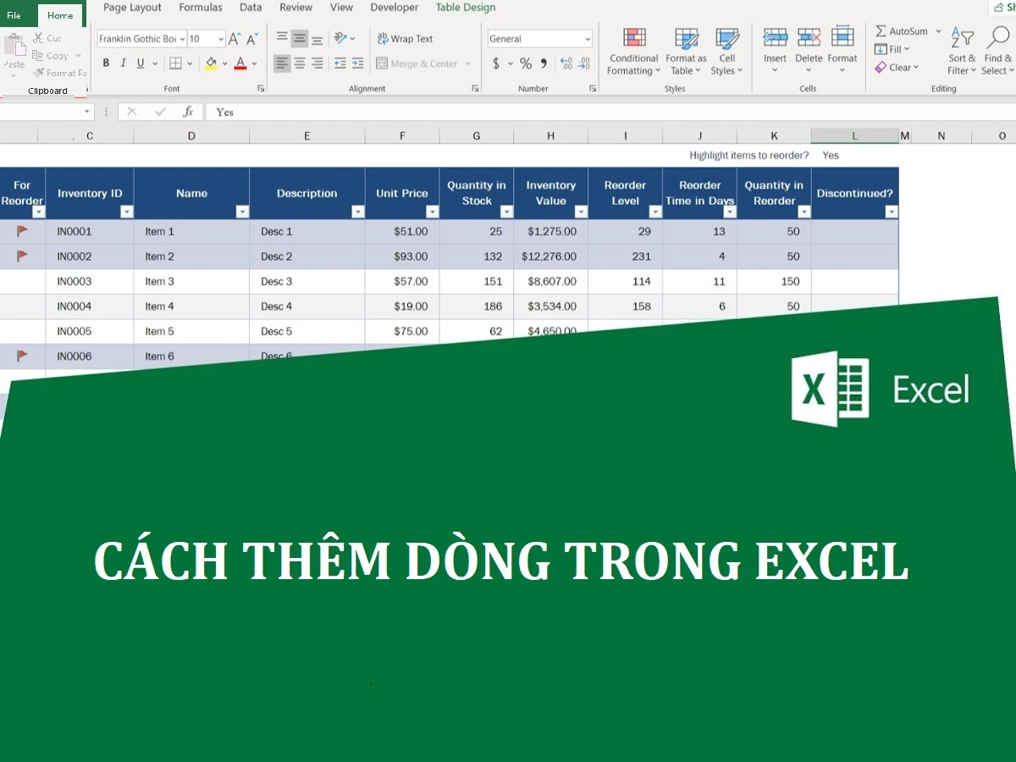Open Find & Select menu
The image size is (1016, 762).
click(997, 52)
